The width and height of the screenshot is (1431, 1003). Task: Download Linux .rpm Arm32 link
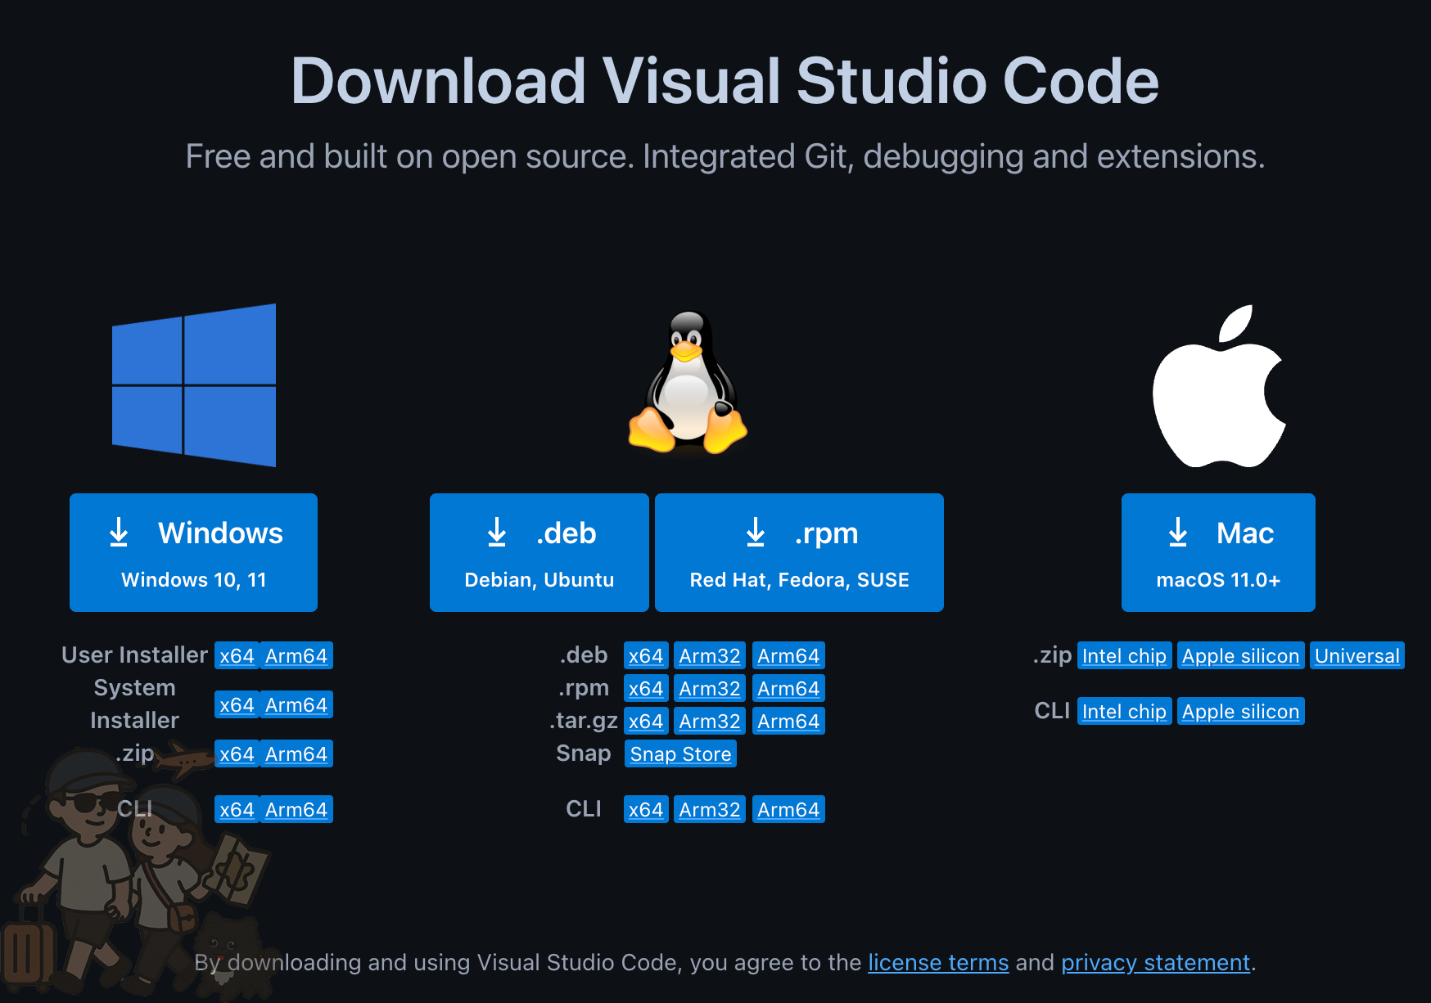710,688
